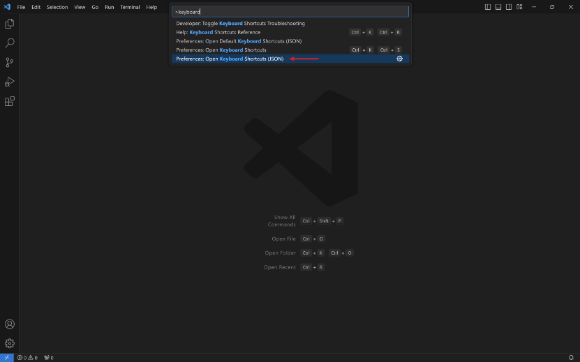Open the Edit menu
The image size is (580, 362).
36,7
